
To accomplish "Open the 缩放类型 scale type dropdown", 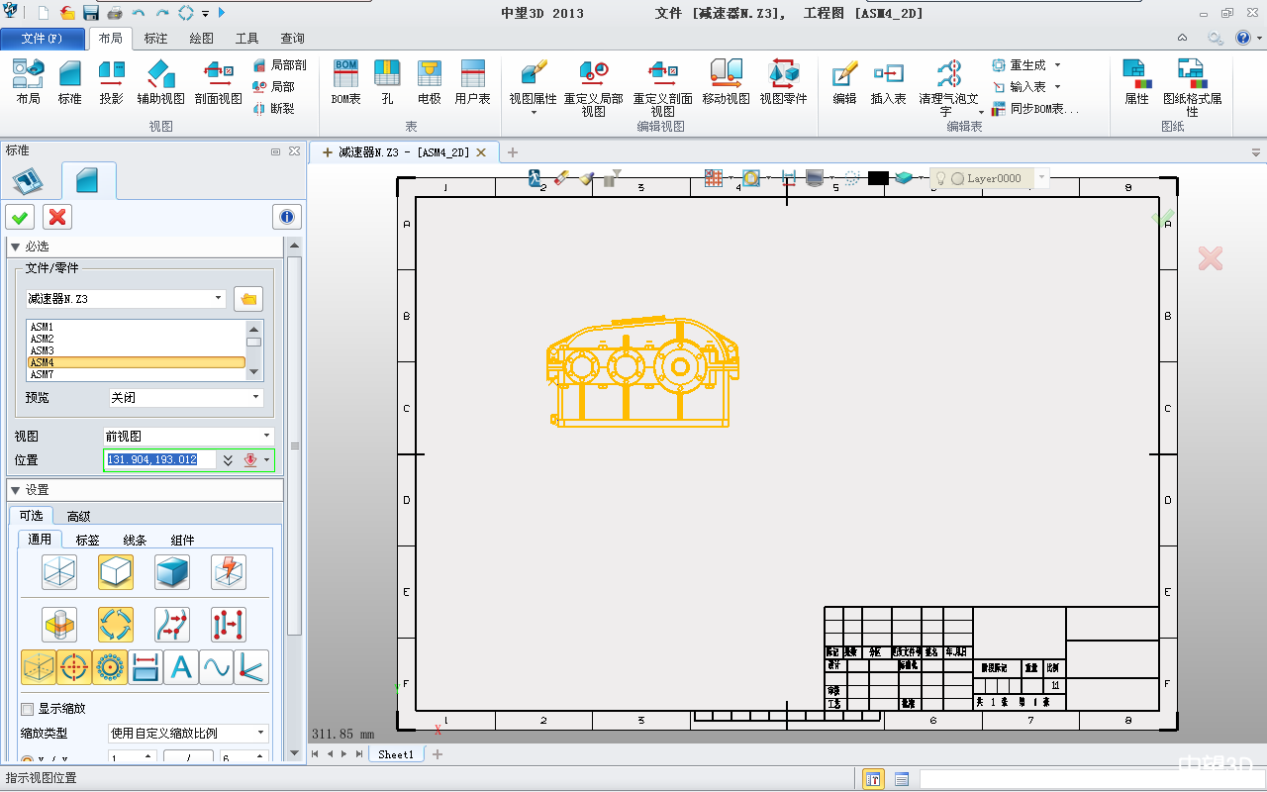I will point(188,734).
